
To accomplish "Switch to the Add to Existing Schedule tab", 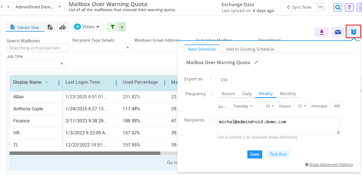I will click(250, 49).
